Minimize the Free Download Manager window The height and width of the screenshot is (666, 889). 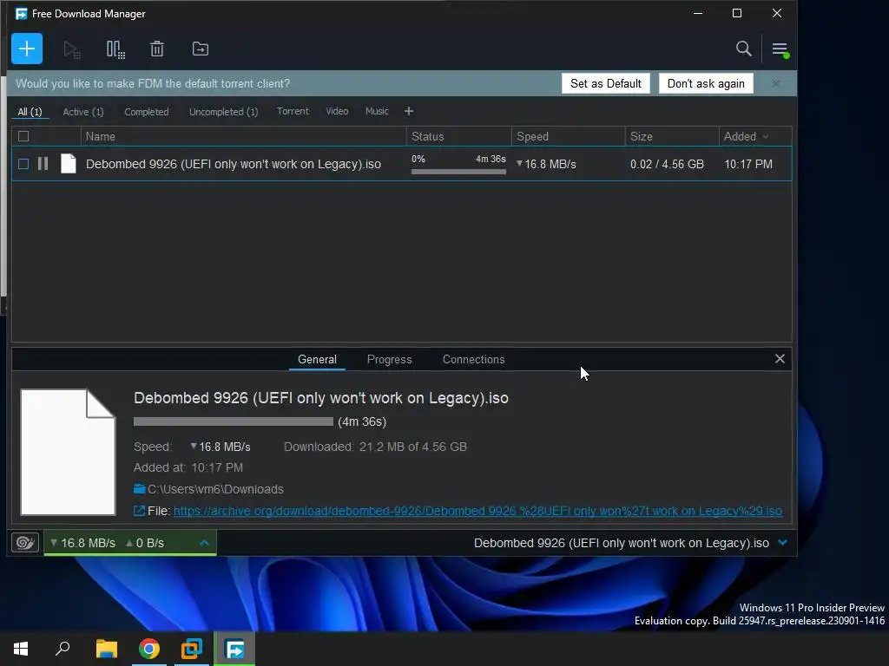pyautogui.click(x=698, y=13)
